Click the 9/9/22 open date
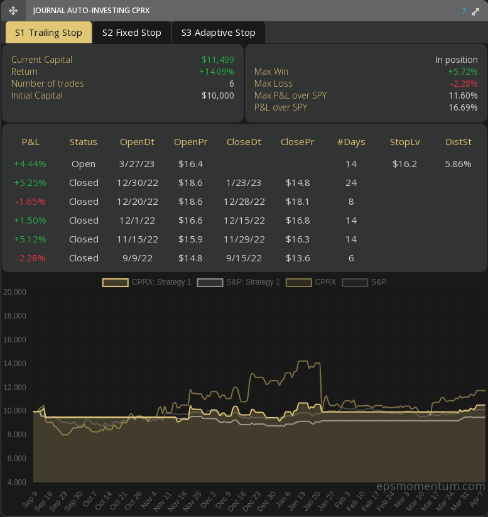This screenshot has height=517, width=488. [x=138, y=258]
